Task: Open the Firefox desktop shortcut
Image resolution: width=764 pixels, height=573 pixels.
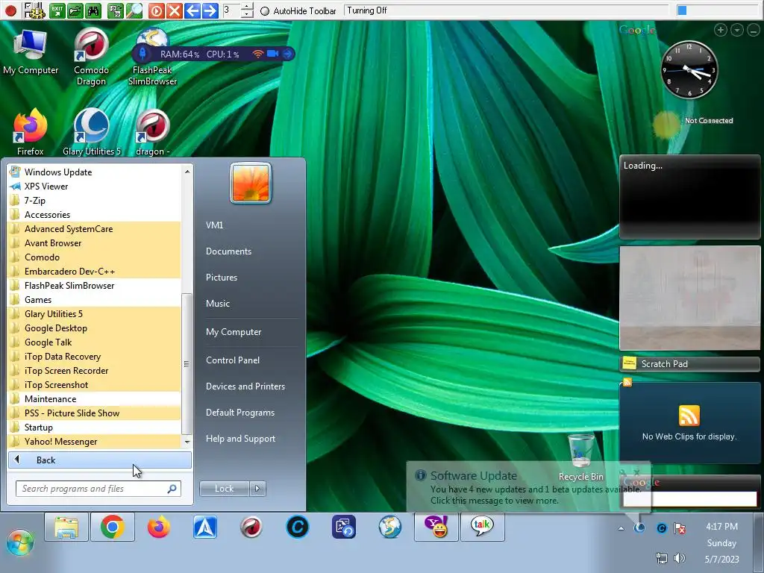Action: pyautogui.click(x=30, y=131)
